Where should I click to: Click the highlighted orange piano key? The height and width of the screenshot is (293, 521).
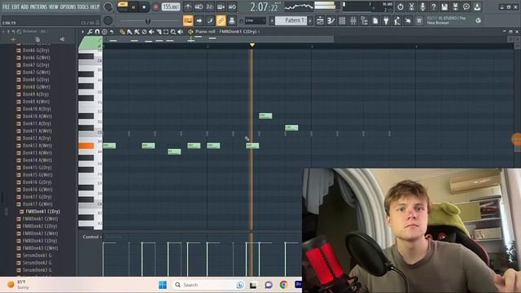(x=86, y=146)
